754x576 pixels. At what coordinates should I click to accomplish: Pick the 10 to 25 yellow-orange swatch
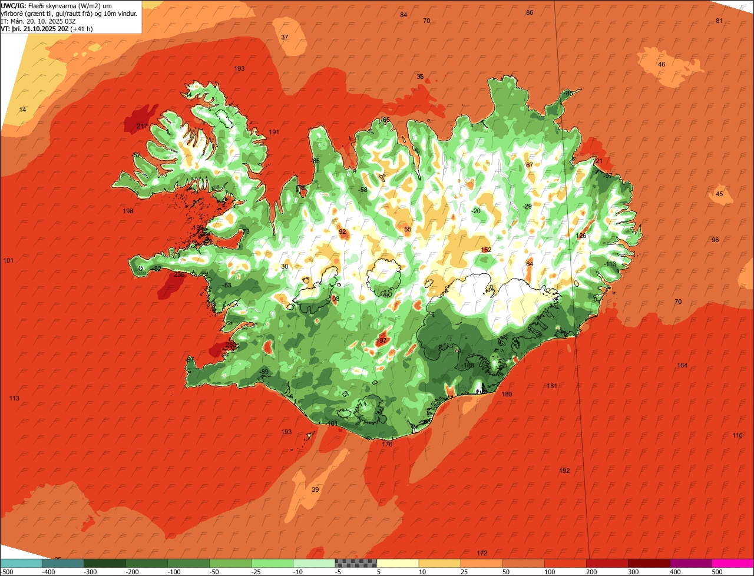(x=439, y=563)
